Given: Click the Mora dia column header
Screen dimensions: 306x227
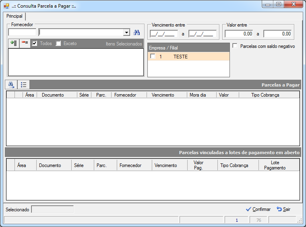Looking at the screenshot, I should pyautogui.click(x=202, y=95).
